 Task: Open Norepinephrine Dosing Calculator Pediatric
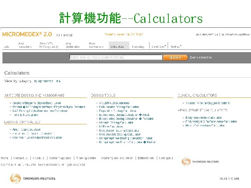click(128, 142)
